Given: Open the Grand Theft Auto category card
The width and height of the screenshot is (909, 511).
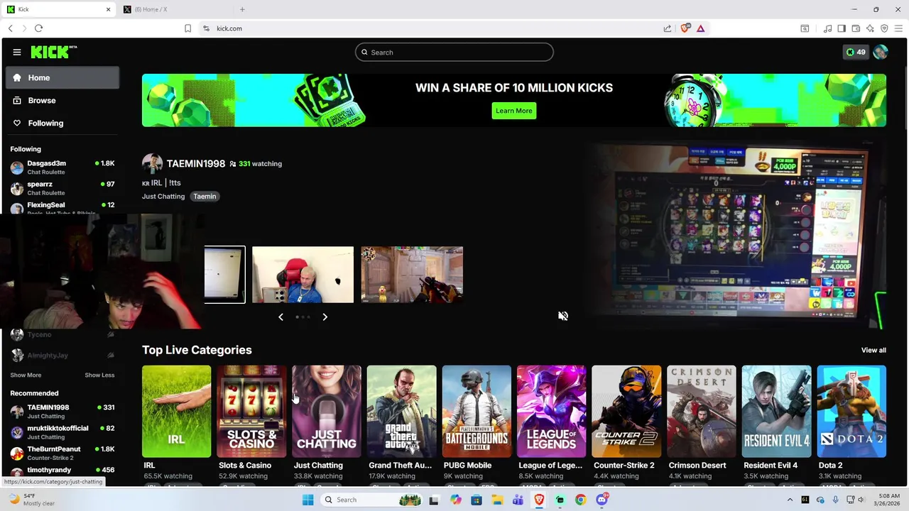Looking at the screenshot, I should point(401,412).
